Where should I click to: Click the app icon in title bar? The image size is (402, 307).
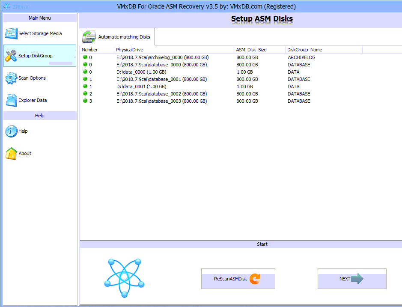pos(6,6)
